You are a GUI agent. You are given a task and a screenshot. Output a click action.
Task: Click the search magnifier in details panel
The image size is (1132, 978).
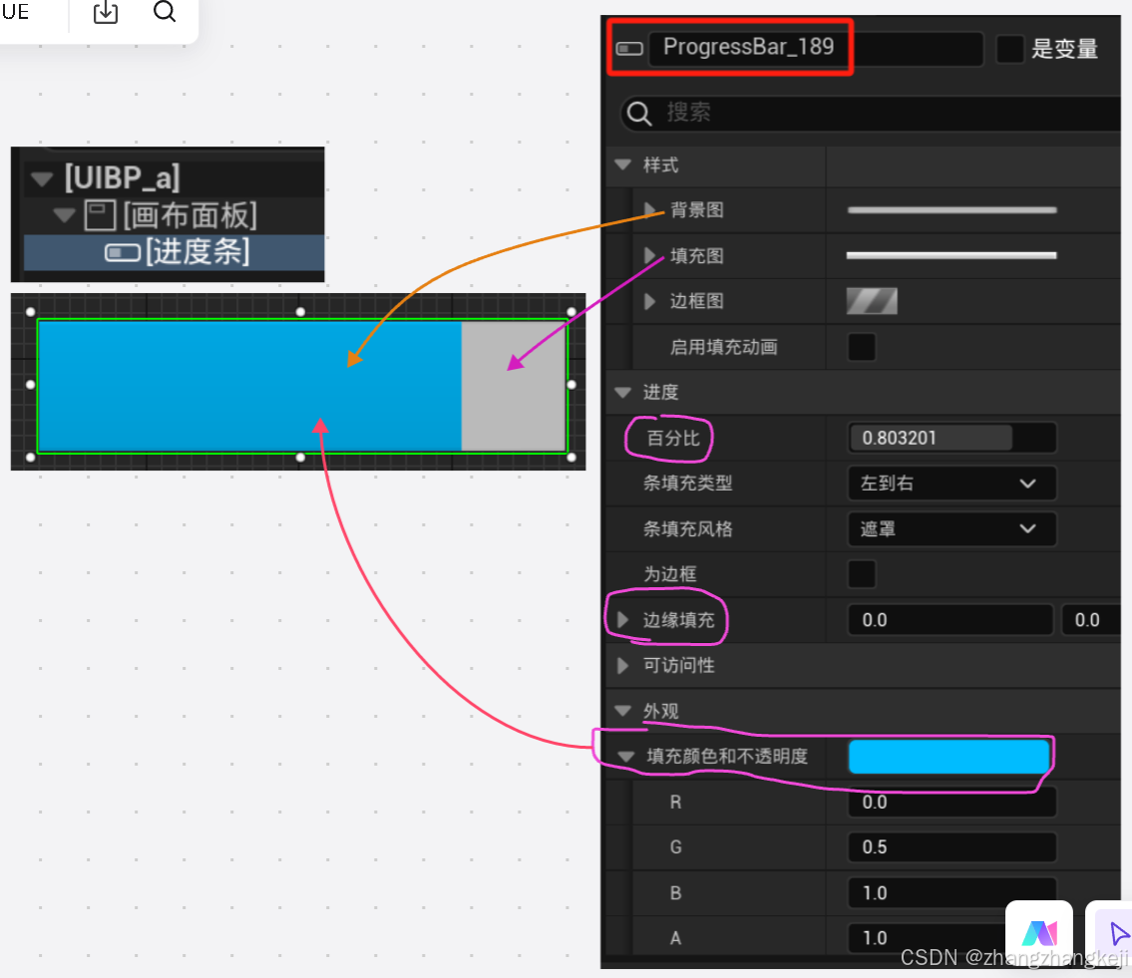pyautogui.click(x=638, y=113)
